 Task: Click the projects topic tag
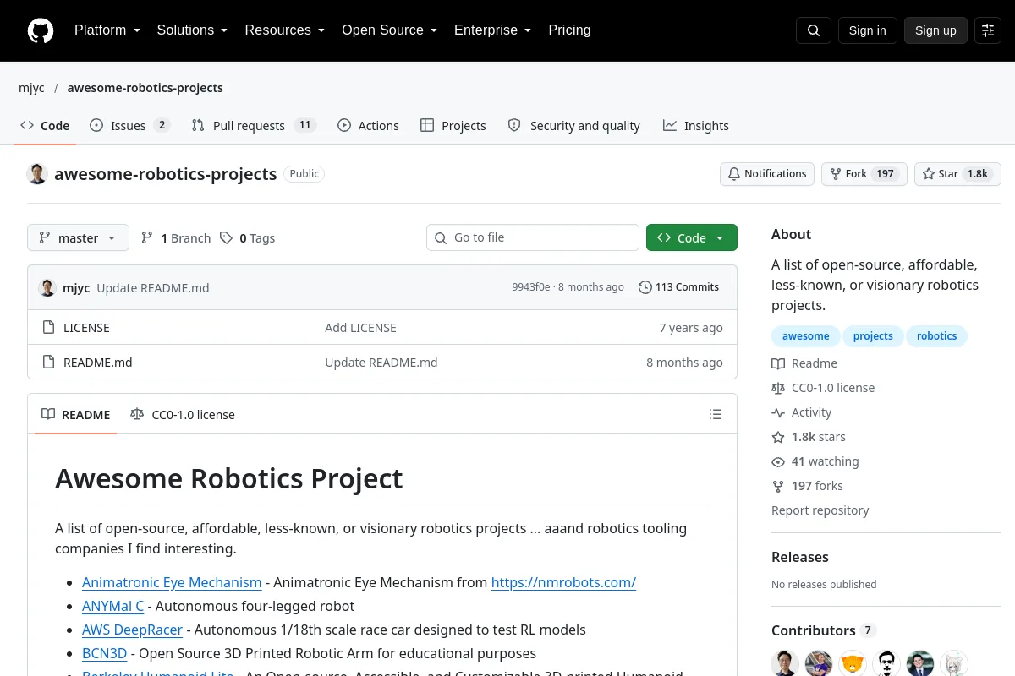tap(873, 336)
